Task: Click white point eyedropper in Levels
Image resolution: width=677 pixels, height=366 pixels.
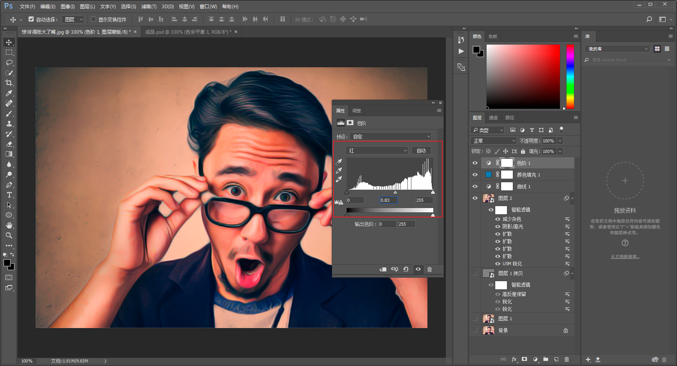Action: point(339,179)
